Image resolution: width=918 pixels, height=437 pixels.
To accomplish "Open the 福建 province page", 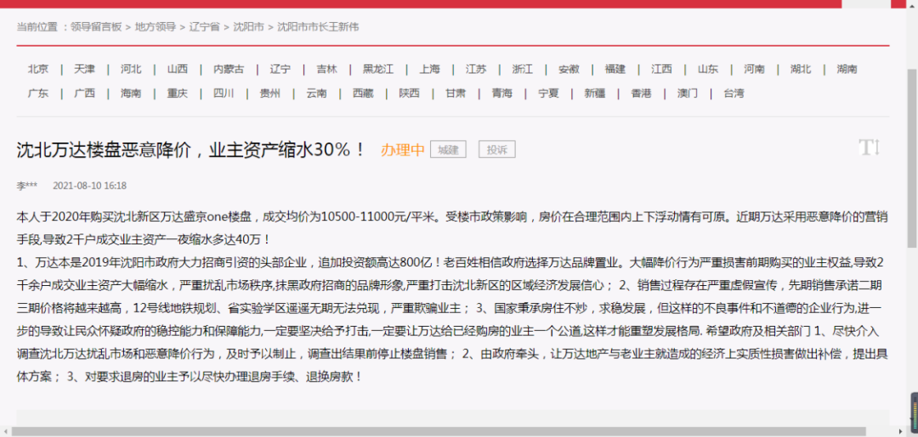I will point(615,69).
